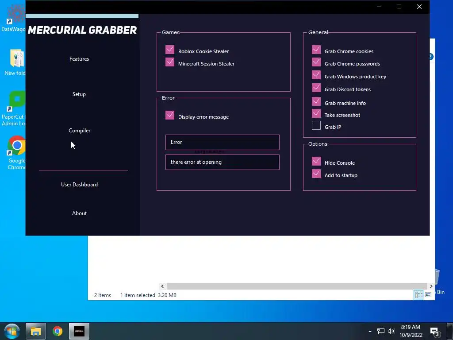
Task: Toggle the Grab Discord tokens checkbox
Action: [316, 88]
